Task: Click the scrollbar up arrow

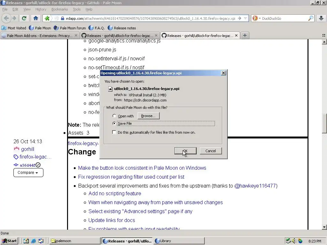Action: click(324, 42)
